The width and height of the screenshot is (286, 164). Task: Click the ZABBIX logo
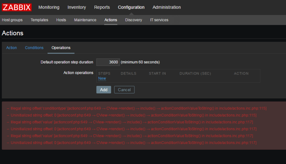(16, 7)
